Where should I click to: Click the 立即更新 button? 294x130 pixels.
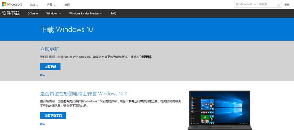coord(50,67)
